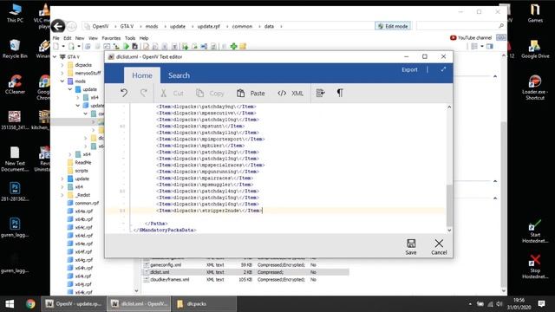555x312 pixels.
Task: Select 'update.rpf' in the address breadcrumb
Action: point(208,26)
